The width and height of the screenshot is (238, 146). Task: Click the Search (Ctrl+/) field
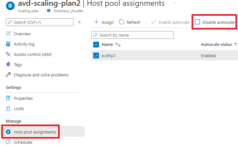[40, 22]
